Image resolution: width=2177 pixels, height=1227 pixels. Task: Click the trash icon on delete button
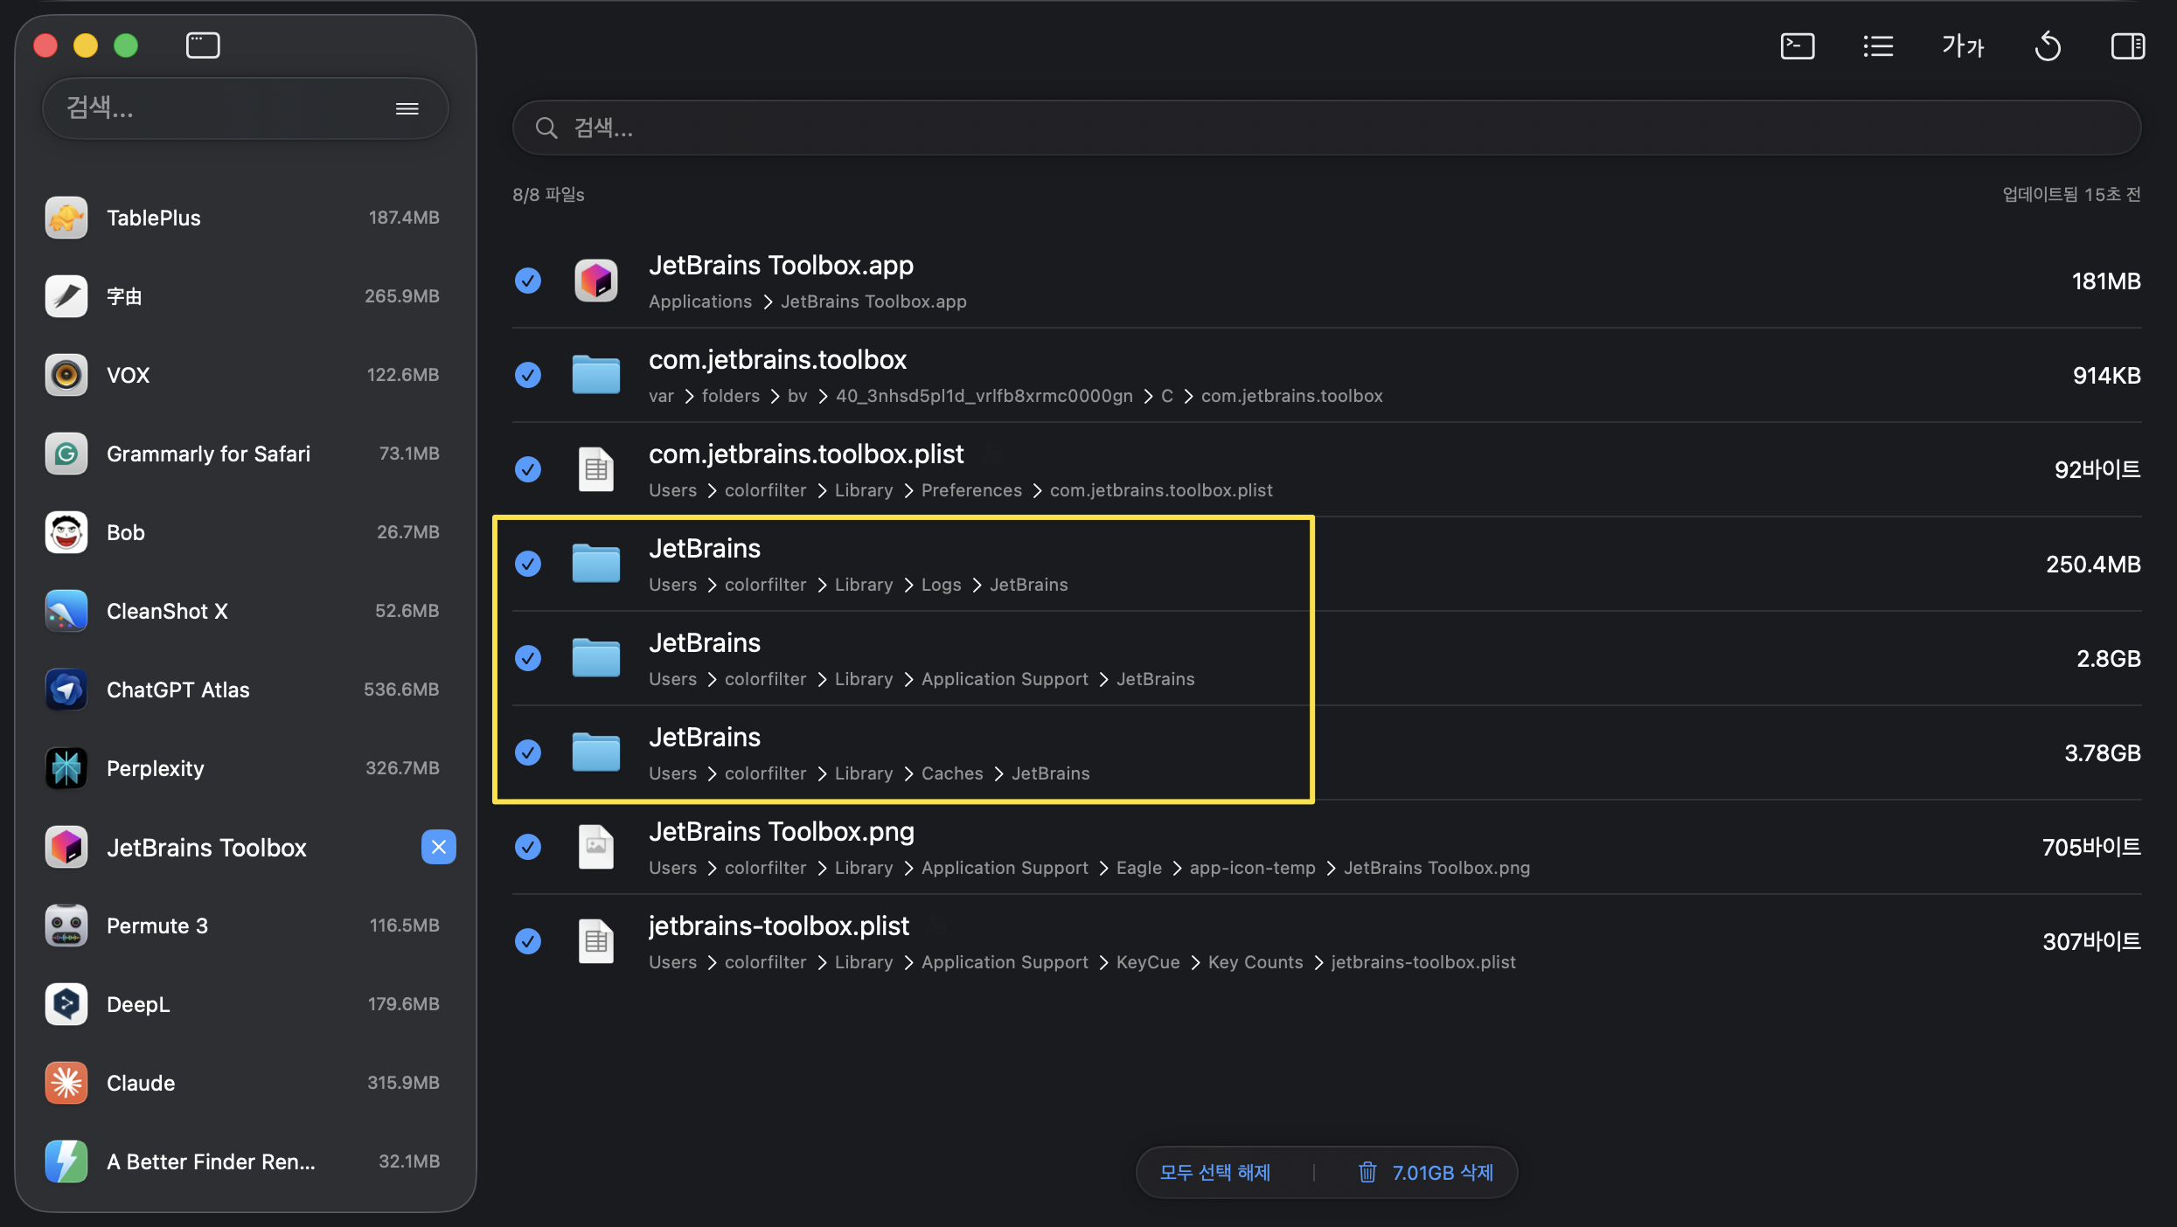[1367, 1172]
